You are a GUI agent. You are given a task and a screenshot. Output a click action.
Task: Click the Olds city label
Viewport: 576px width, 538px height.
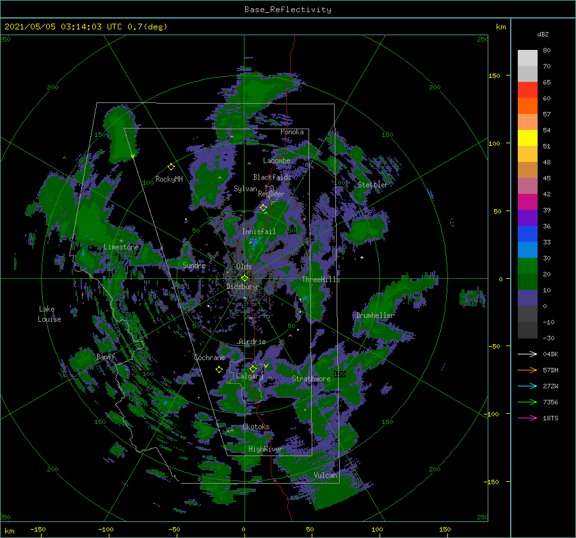(x=244, y=267)
